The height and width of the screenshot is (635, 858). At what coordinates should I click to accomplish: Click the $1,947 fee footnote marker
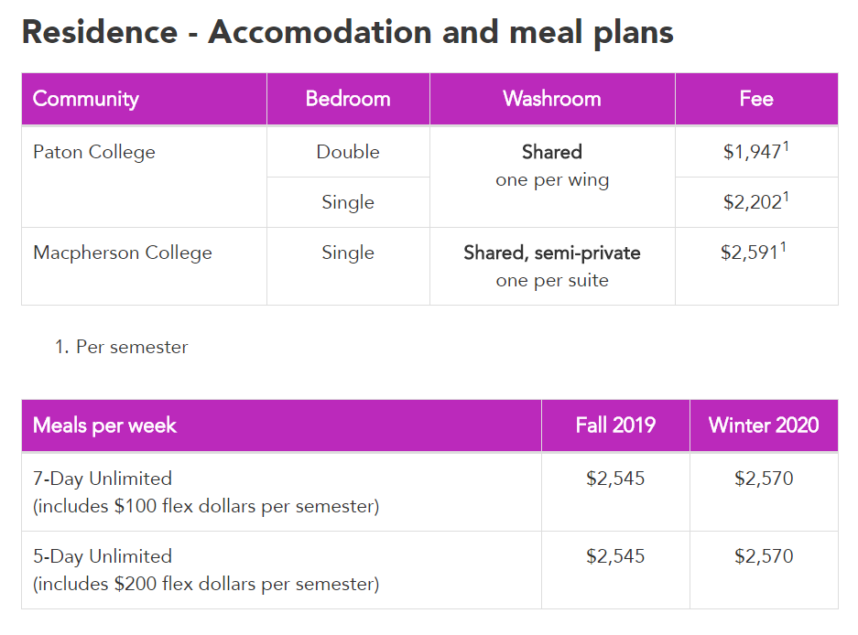tap(786, 146)
